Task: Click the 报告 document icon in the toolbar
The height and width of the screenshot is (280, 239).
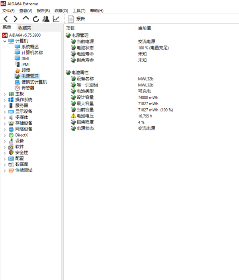Action: [71, 19]
